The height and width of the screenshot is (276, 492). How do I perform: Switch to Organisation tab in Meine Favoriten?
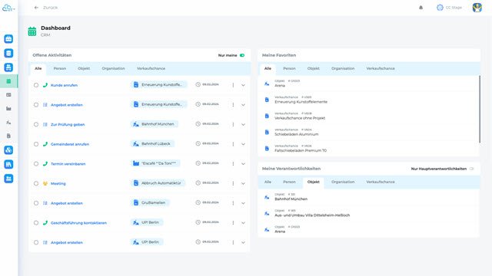coord(343,68)
